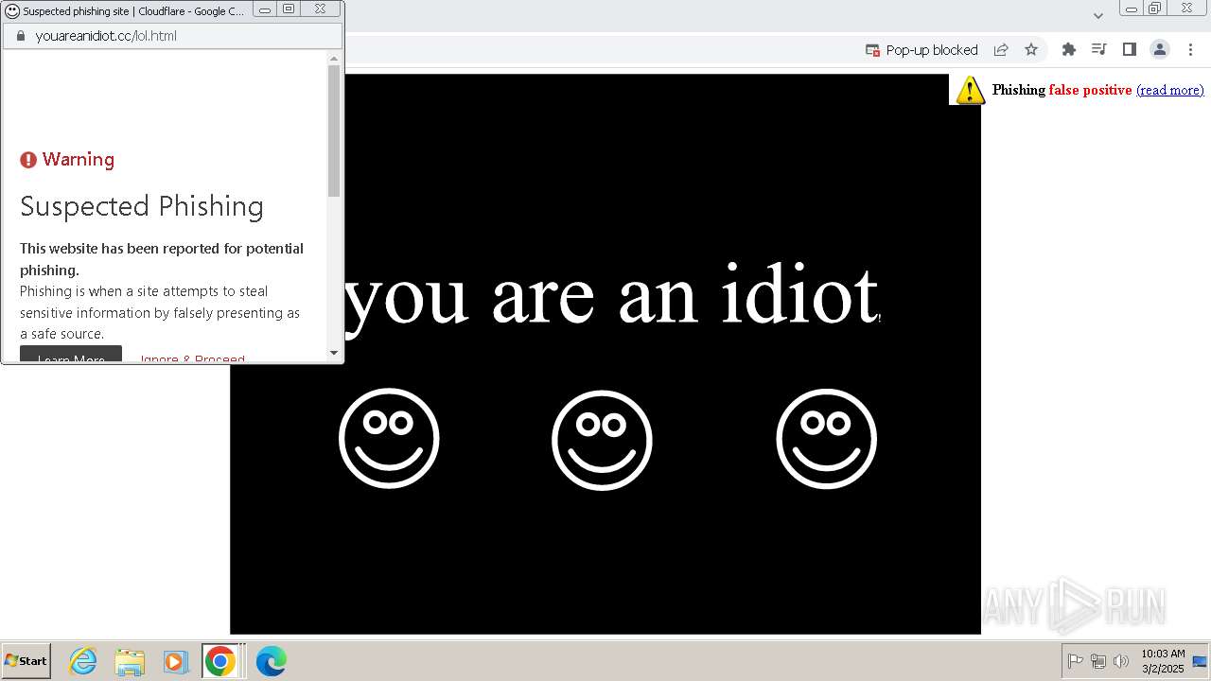Click the yellow warning triangle icon
This screenshot has height=681, width=1211.
coord(970,90)
